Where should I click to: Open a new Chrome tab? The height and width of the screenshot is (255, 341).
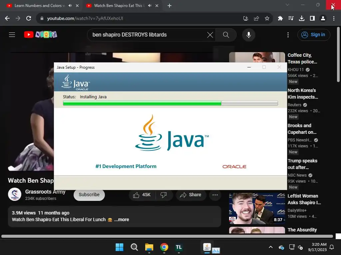click(170, 6)
